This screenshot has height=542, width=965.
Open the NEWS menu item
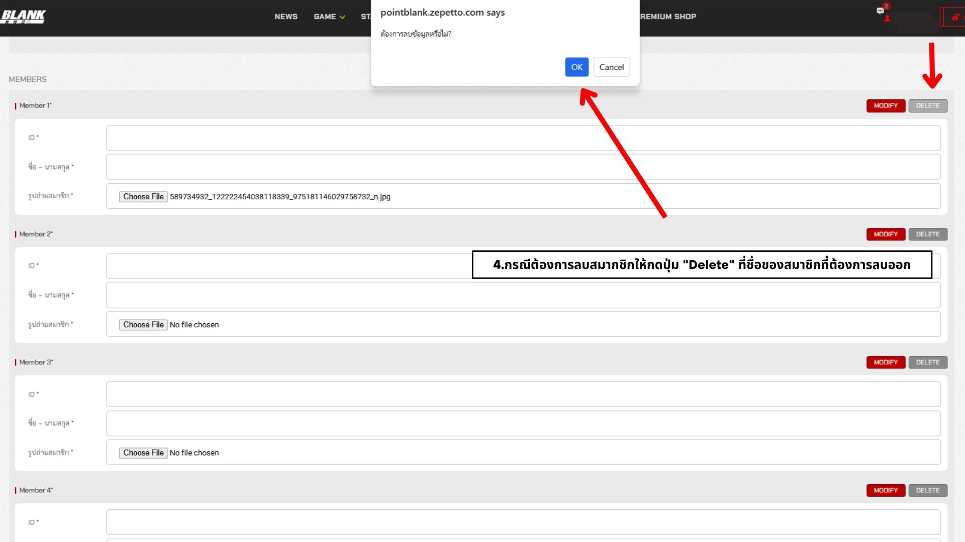(285, 17)
